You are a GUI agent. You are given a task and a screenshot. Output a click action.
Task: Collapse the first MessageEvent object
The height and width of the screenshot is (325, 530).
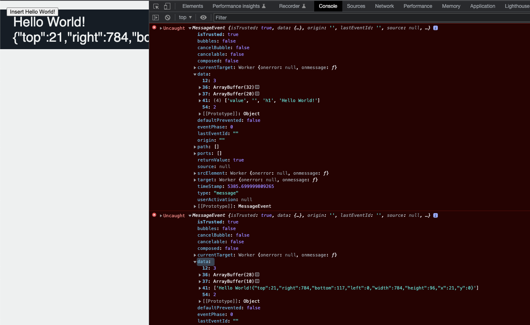pyautogui.click(x=190, y=28)
